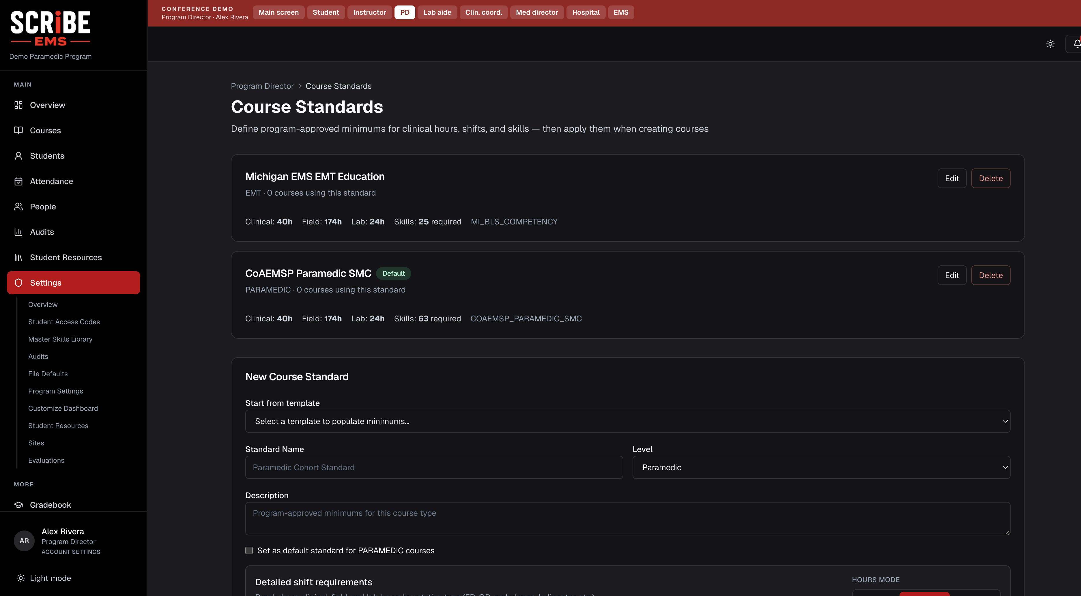Image resolution: width=1081 pixels, height=596 pixels.
Task: Open Master Skills Library settings
Action: click(60, 339)
